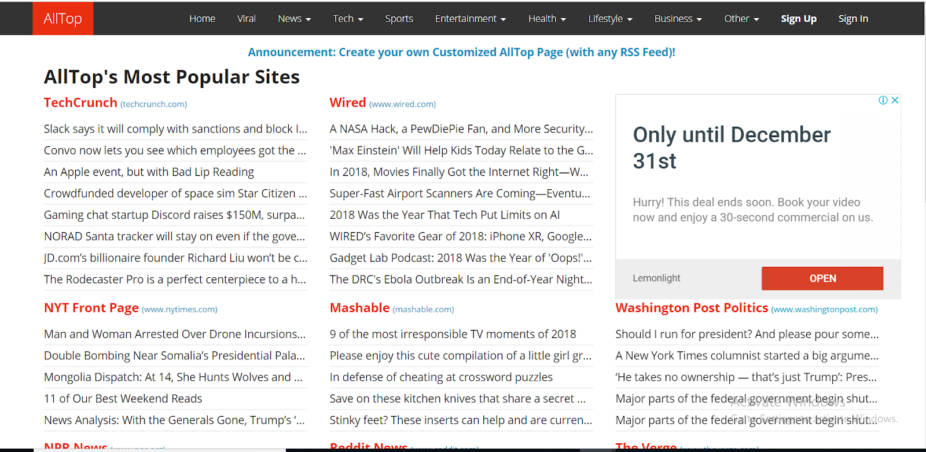The image size is (926, 452).
Task: Open 'Double Bombing Near Somalia's Presidential Palace' story
Action: pos(175,355)
